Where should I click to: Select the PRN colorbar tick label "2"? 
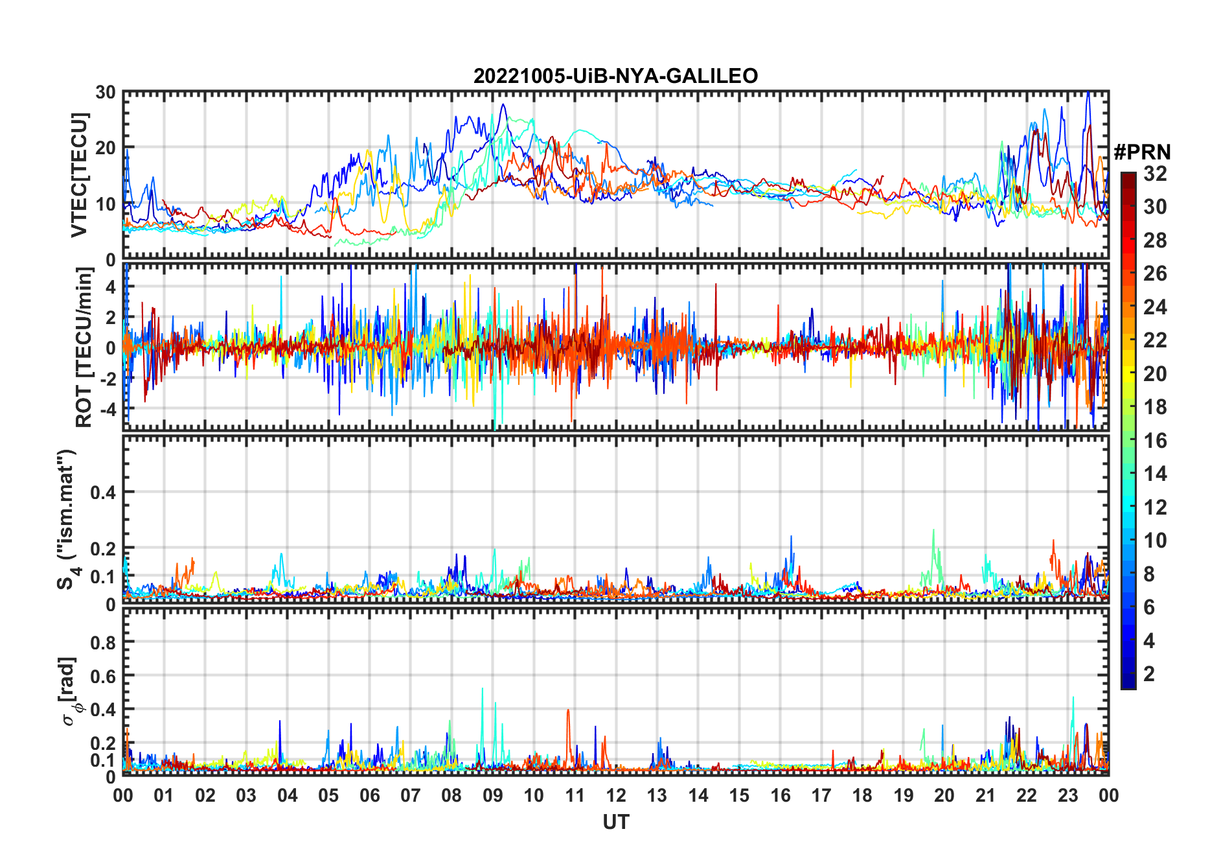1149,674
